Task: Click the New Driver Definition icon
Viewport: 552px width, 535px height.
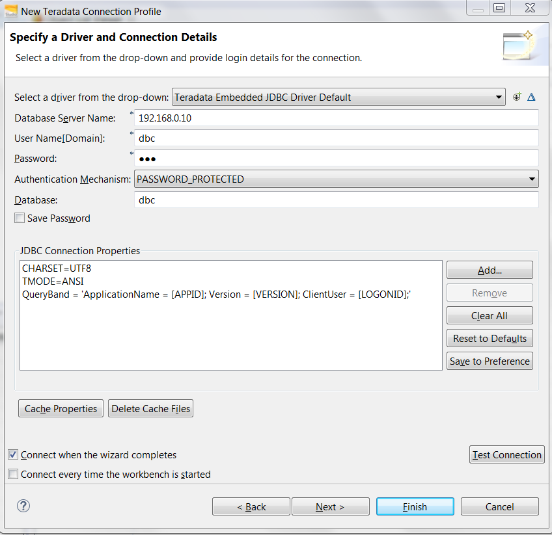Action: click(517, 97)
